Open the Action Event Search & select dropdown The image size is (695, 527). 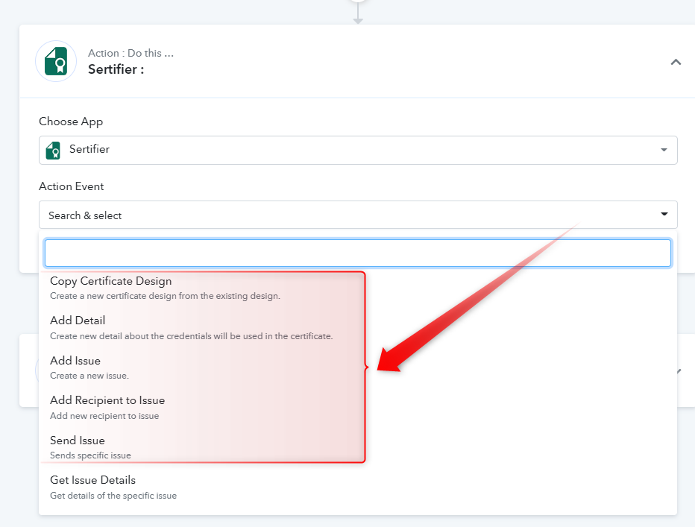(358, 215)
